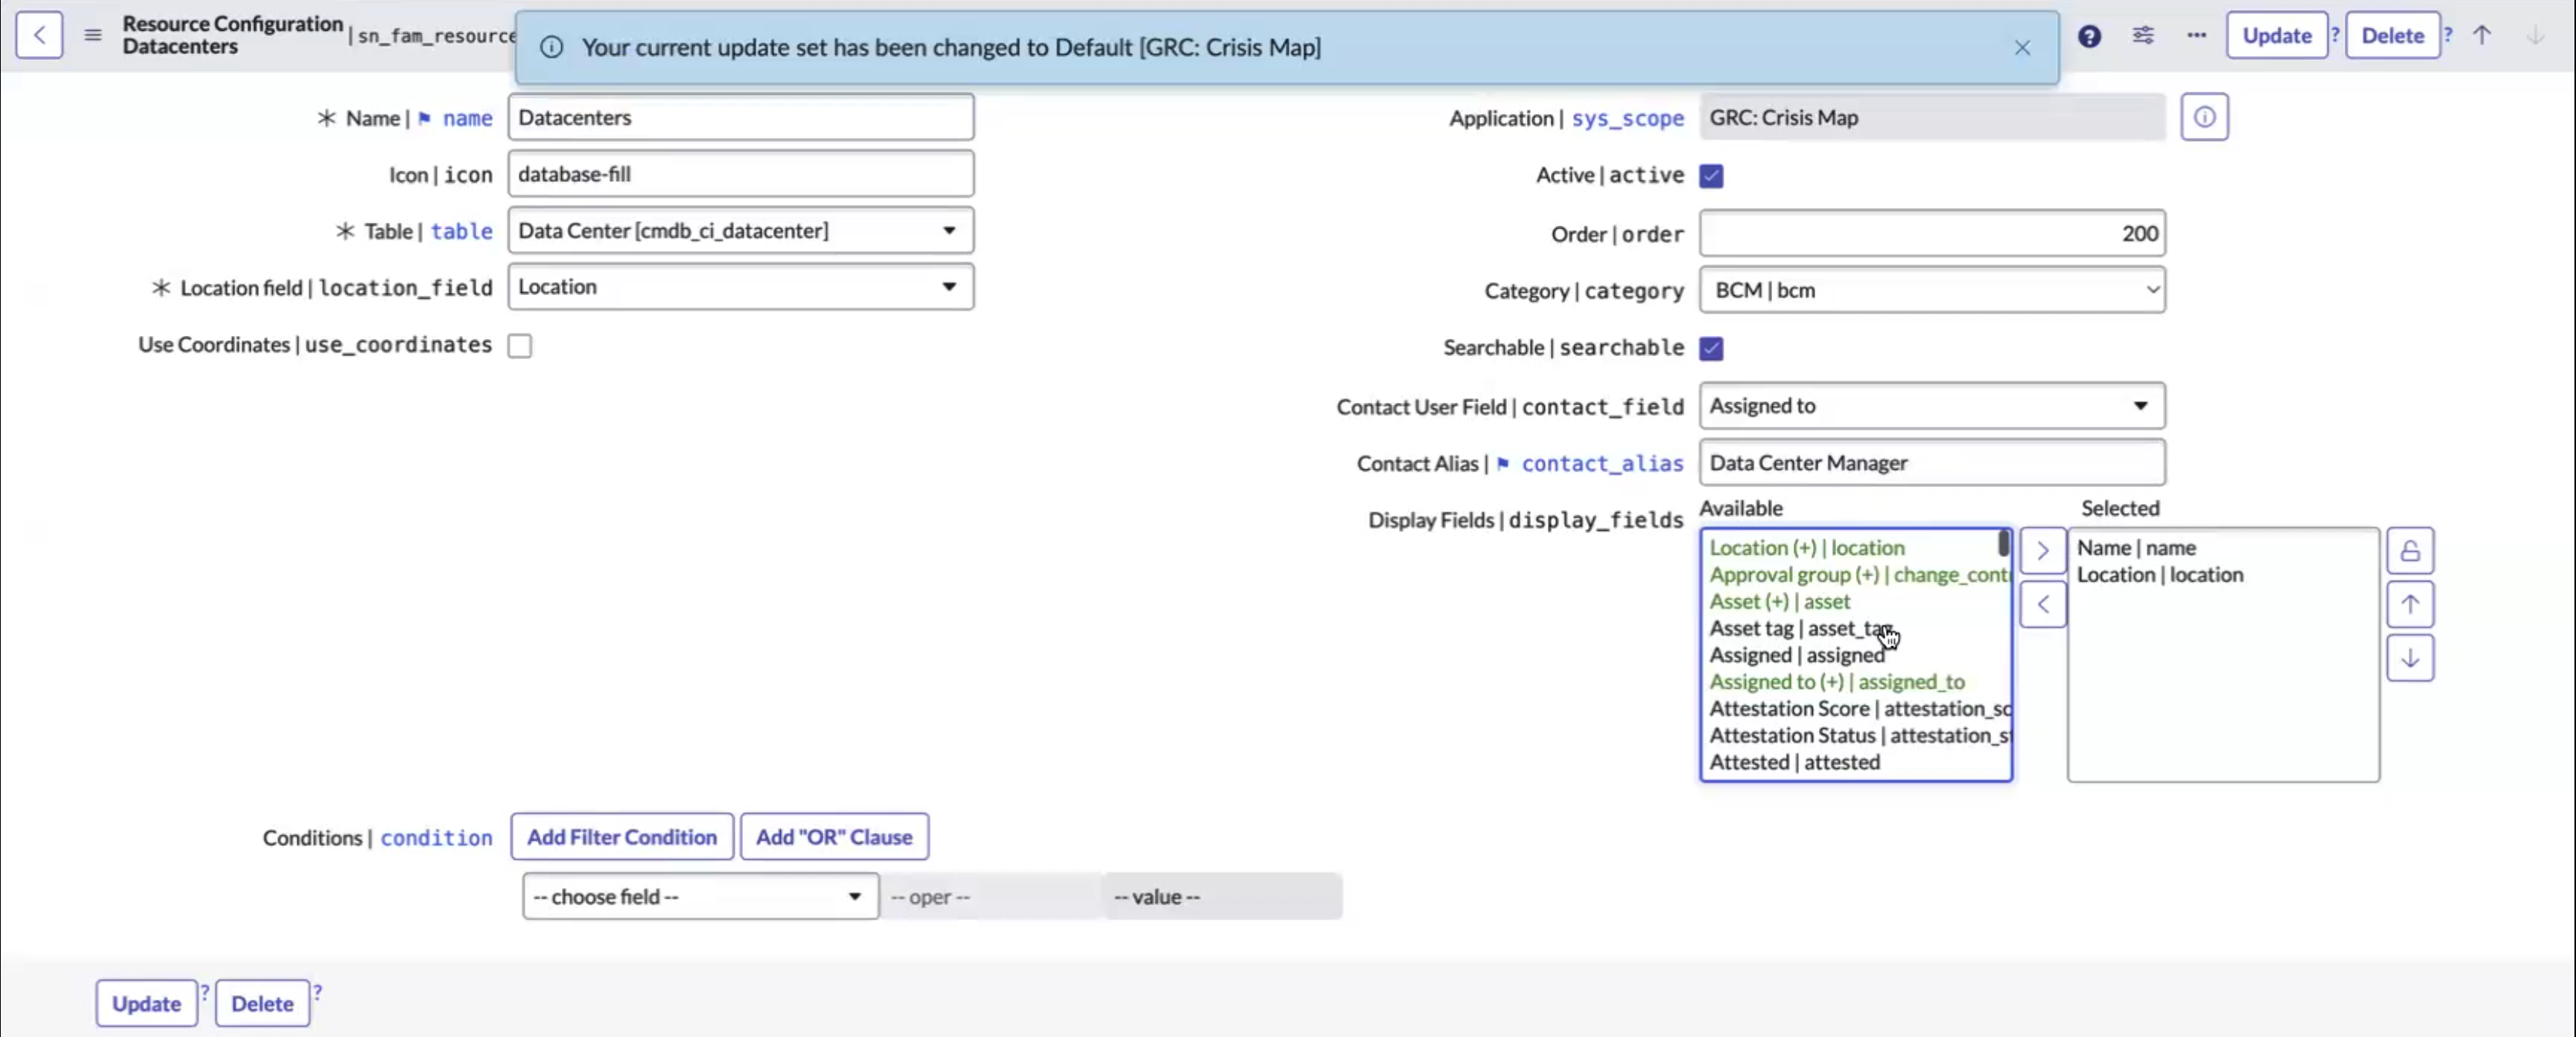
Task: Click the oper condition field
Action: coord(991,897)
